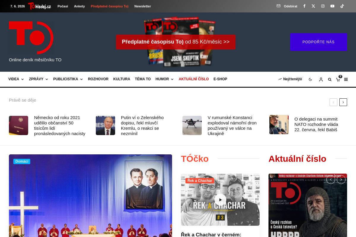
Task: Open the shopping cart icon
Action: (338, 79)
